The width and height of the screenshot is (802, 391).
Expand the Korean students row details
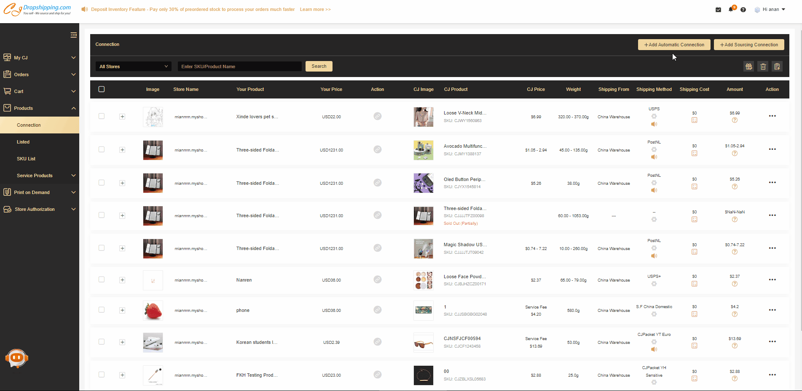(122, 342)
